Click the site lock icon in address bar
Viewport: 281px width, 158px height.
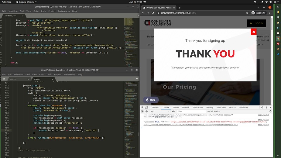158,13
